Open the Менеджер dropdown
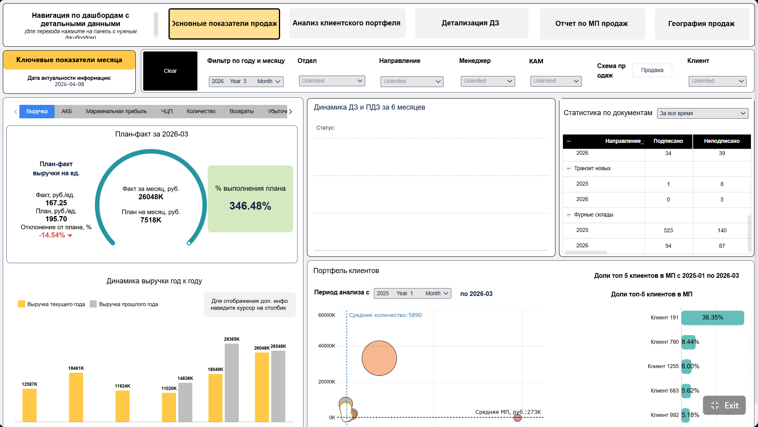 [x=487, y=81]
